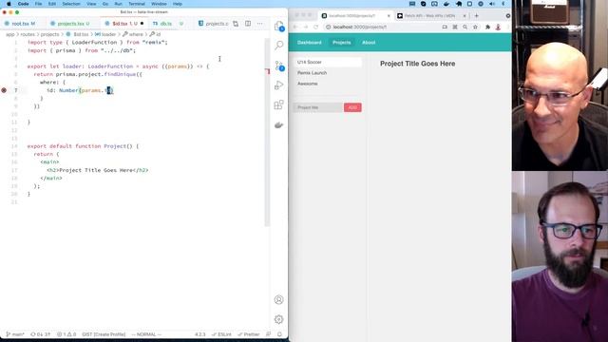Image resolution: width=608 pixels, height=342 pixels.
Task: Click the main git branch in status bar
Action: (15, 334)
